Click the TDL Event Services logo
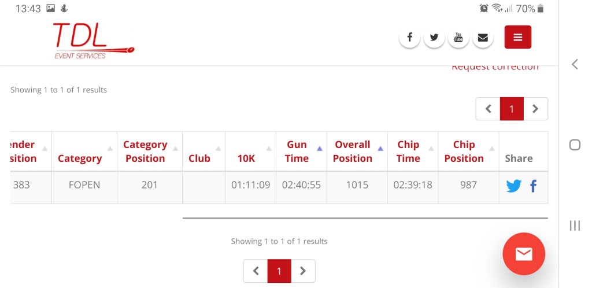This screenshot has height=288, width=592. click(92, 41)
